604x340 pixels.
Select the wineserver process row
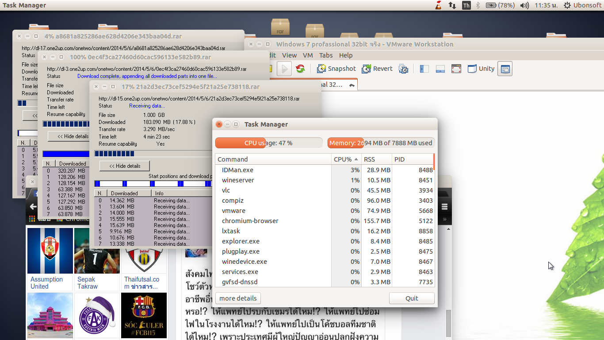pyautogui.click(x=325, y=180)
